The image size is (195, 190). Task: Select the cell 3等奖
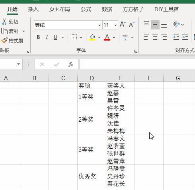click(92, 149)
